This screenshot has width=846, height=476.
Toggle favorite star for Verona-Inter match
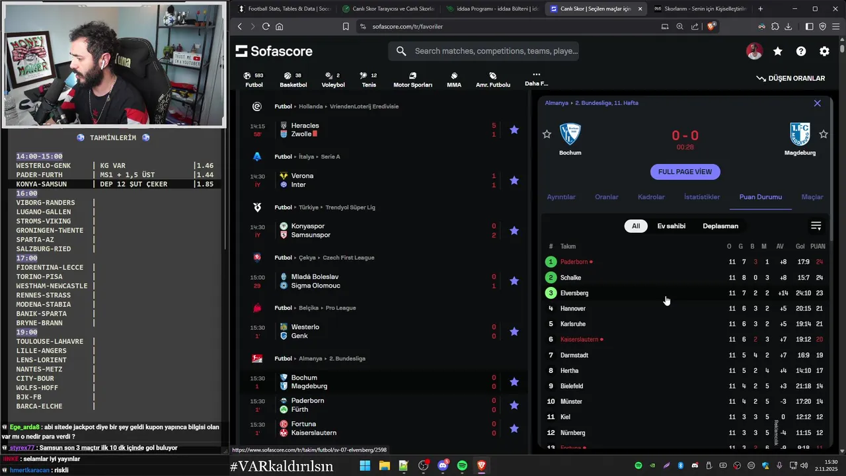514,180
